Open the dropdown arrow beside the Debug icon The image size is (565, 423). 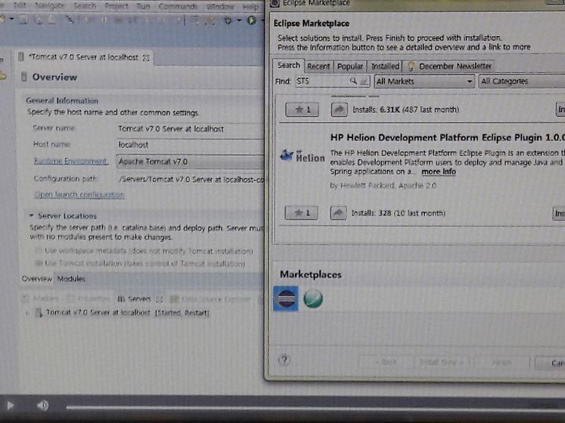point(239,21)
